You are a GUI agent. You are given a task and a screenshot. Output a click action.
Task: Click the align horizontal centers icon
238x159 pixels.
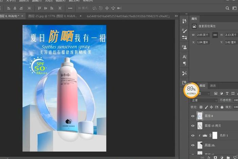tap(15, 8)
